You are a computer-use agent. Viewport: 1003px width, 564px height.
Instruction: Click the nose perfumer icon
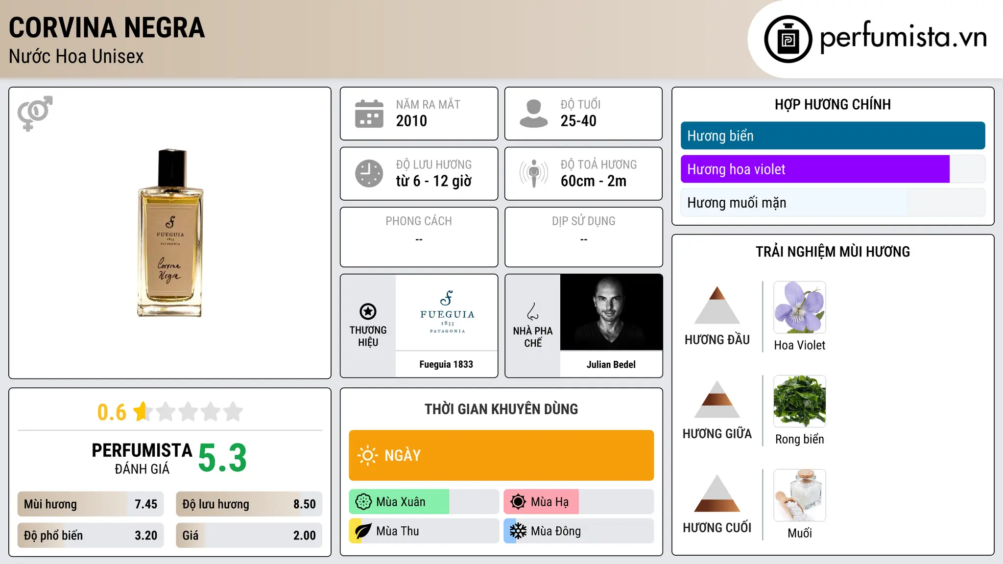click(533, 311)
